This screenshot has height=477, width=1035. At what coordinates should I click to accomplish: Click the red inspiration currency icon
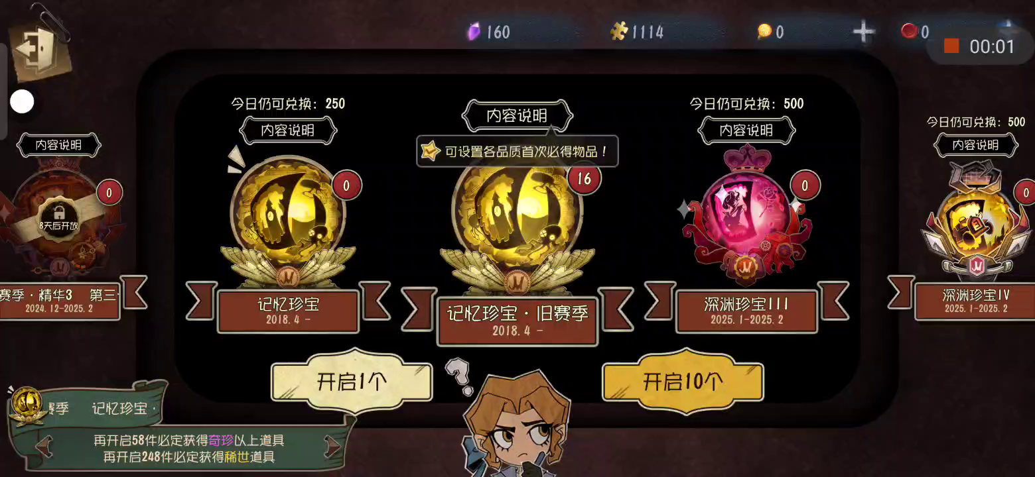tap(909, 30)
